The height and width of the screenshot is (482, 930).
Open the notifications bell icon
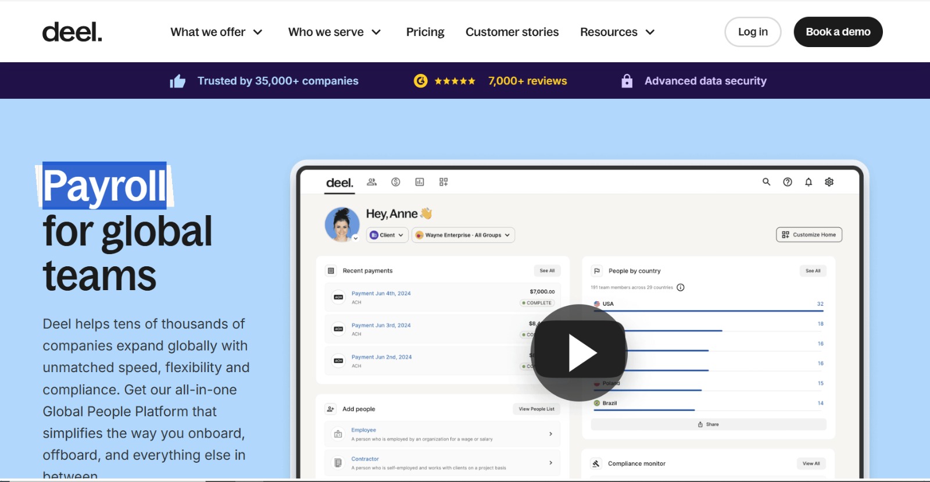click(x=809, y=182)
